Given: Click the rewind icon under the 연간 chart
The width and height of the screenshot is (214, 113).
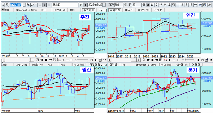Looking at the screenshot, I should [148, 60].
